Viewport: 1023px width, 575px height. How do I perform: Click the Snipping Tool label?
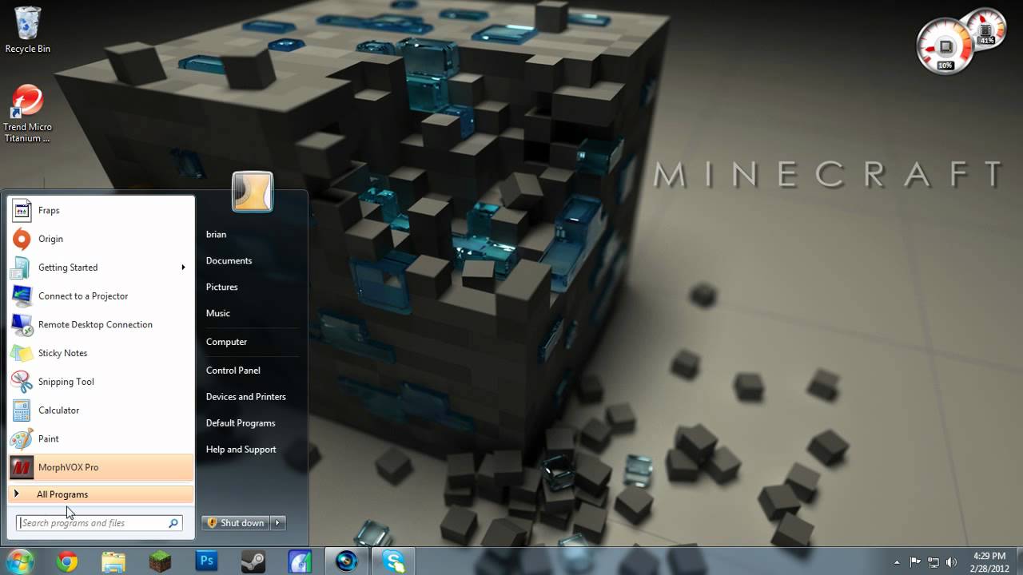pyautogui.click(x=66, y=382)
